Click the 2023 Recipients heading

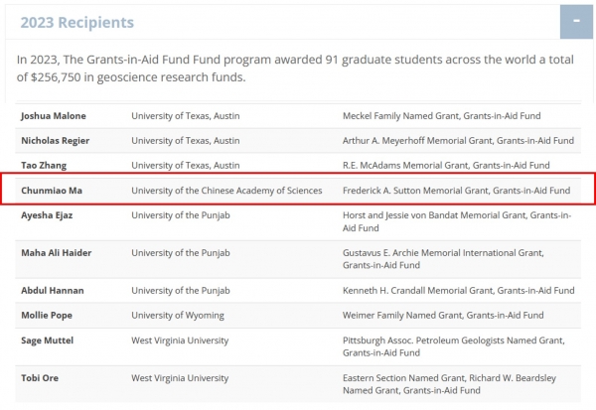coord(77,23)
